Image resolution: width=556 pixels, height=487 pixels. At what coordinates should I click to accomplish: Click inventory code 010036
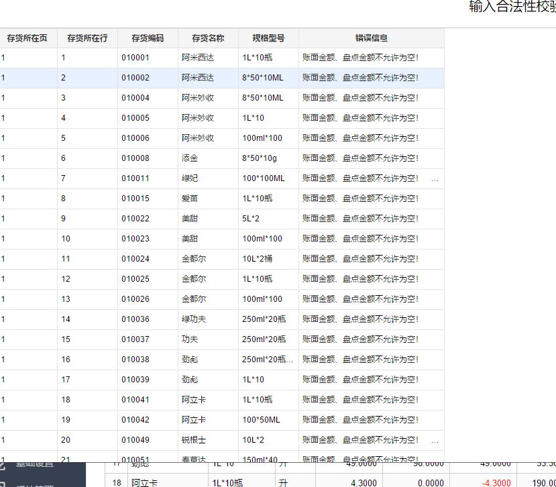tap(135, 319)
